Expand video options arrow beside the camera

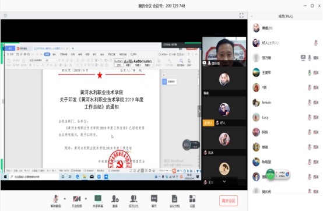86,199
